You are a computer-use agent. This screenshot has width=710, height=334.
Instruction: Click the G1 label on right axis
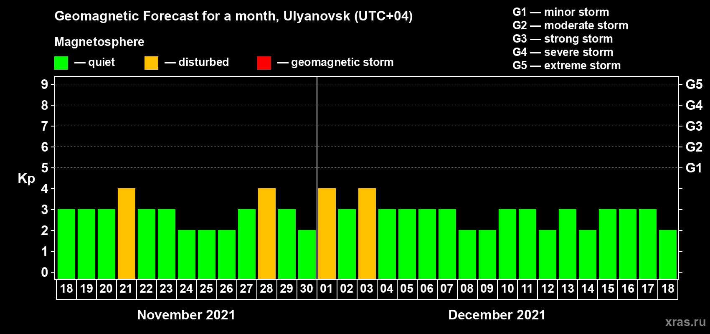(x=694, y=168)
